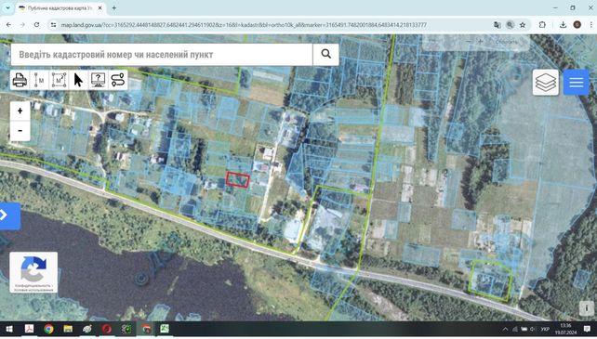Screen dimensions: 597x339
Task: Open the browser extensions puzzle icon
Action: click(542, 25)
